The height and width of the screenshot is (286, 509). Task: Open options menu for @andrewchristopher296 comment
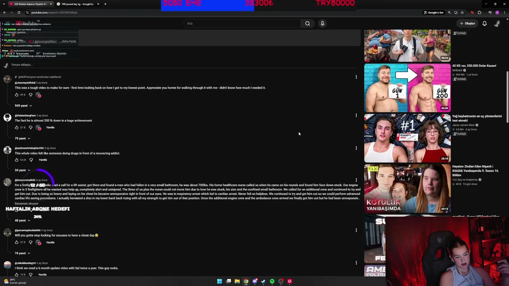(x=356, y=148)
